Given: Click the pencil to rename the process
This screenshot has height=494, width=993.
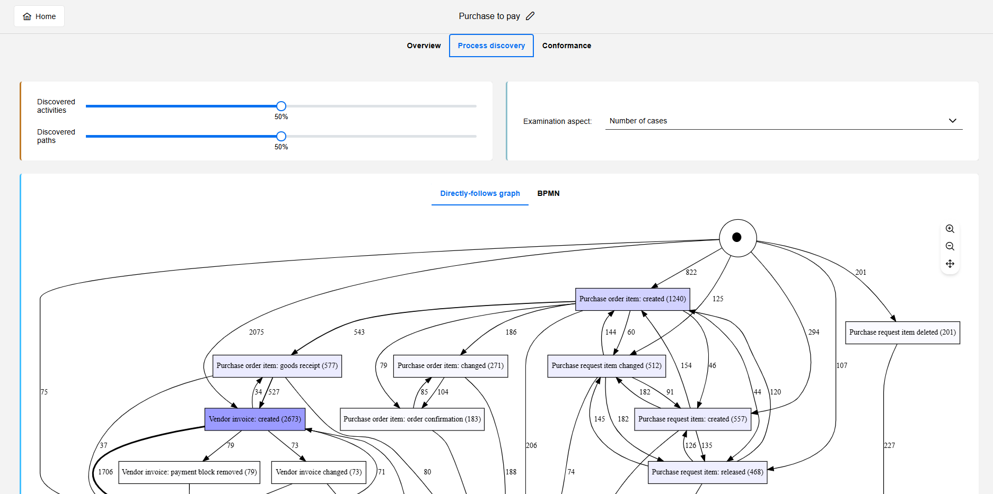Looking at the screenshot, I should pos(530,16).
